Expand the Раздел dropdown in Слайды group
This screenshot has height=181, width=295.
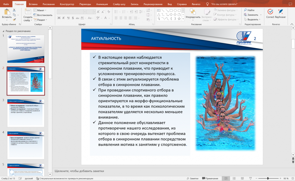tap(41, 20)
